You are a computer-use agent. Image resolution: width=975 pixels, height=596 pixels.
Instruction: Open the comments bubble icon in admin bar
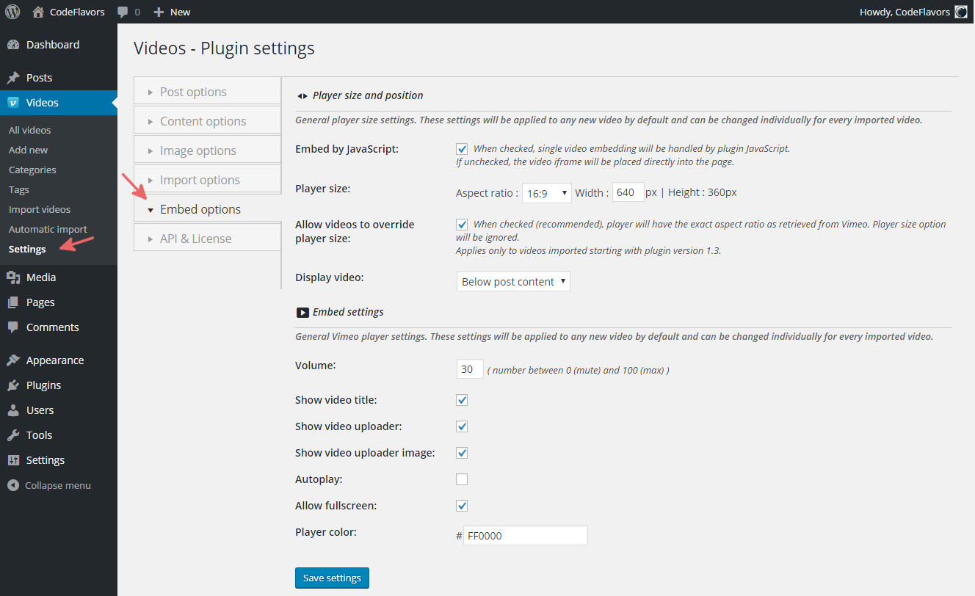click(x=123, y=12)
